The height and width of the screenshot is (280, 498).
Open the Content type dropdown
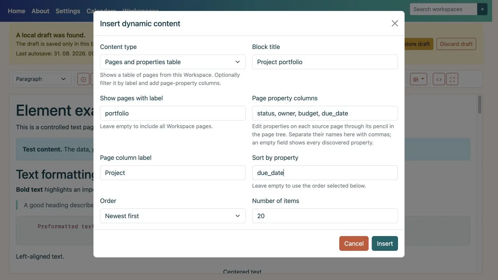click(173, 62)
